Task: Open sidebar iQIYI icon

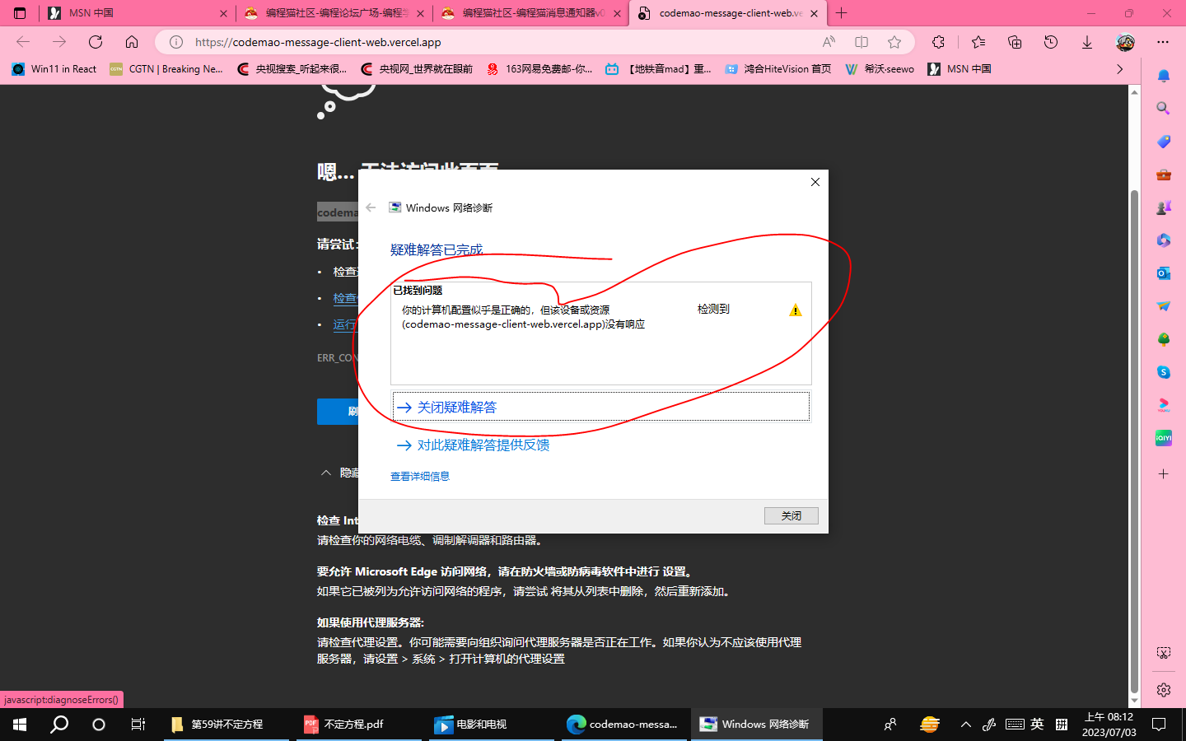Action: click(x=1164, y=438)
